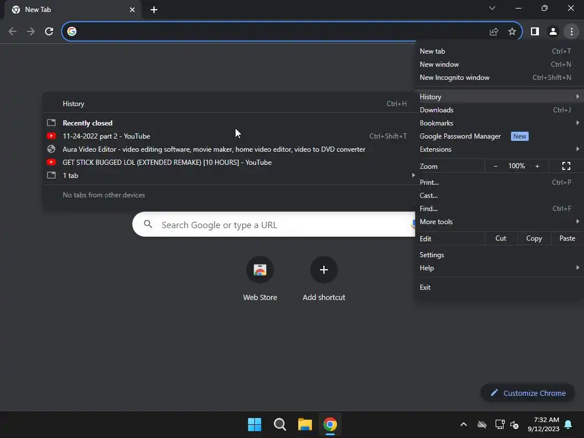Expand the More tools submenu
Image resolution: width=584 pixels, height=438 pixels.
pyautogui.click(x=498, y=221)
